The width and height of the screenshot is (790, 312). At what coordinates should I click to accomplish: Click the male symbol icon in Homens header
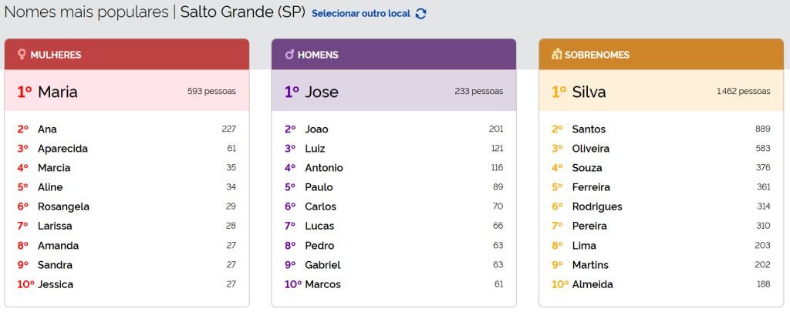[289, 55]
